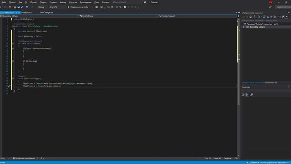Click the CRLF line ending indicator
This screenshot has height=164, width=291.
236,159
